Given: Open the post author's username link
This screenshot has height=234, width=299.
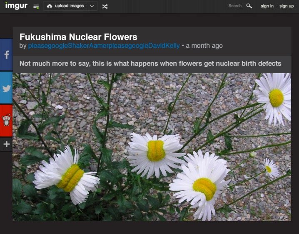Looking at the screenshot, I should [x=104, y=46].
